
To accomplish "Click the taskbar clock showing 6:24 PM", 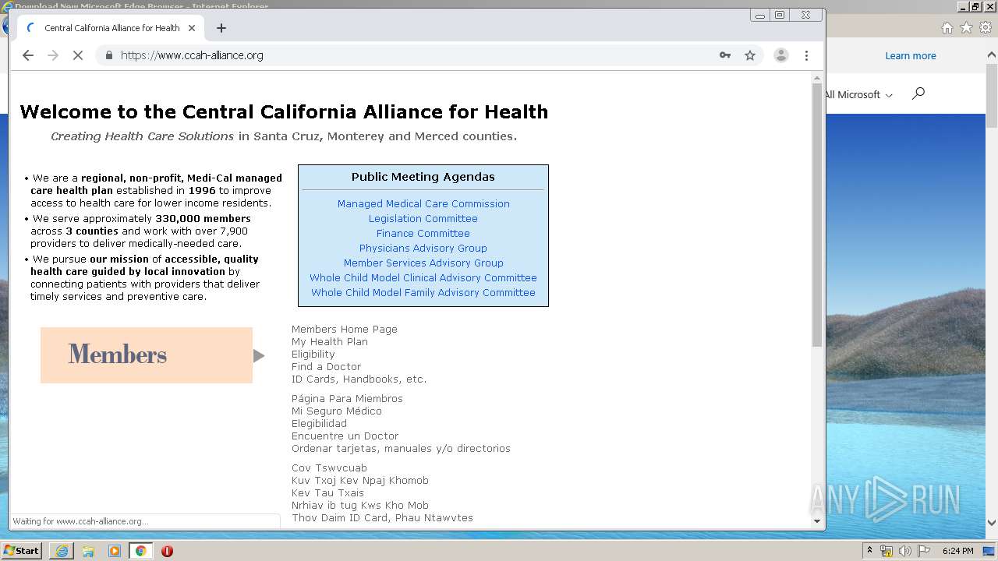I will (x=958, y=551).
